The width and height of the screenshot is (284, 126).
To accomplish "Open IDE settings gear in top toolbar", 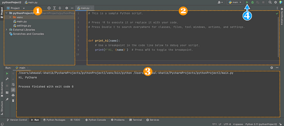I will pyautogui.click(x=275, y=2).
